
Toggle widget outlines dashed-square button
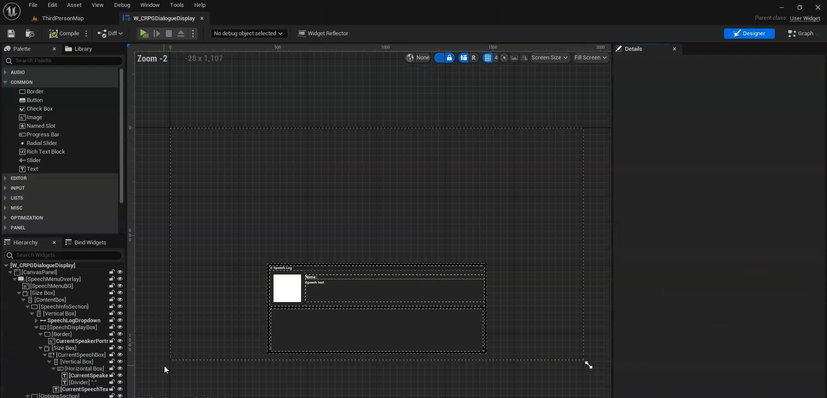439,58
